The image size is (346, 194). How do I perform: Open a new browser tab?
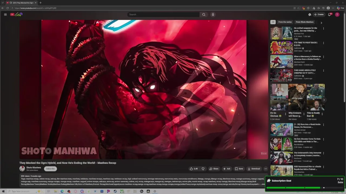[41, 3]
